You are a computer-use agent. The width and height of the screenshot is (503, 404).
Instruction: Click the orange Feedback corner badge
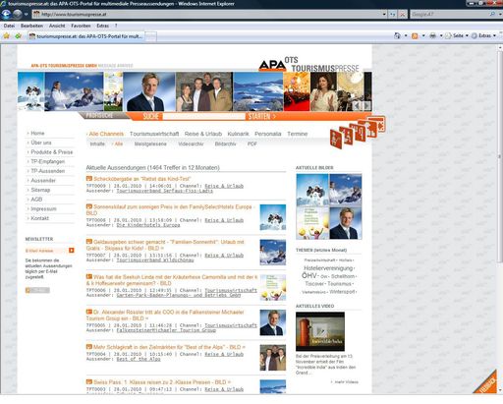(x=485, y=382)
